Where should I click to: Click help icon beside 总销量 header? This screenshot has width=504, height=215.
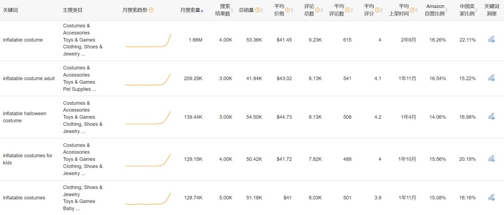258,10
